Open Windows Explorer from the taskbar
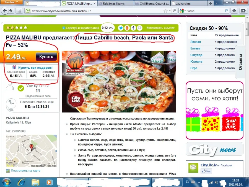Image resolution: width=249 pixels, height=187 pixels. coord(35,182)
